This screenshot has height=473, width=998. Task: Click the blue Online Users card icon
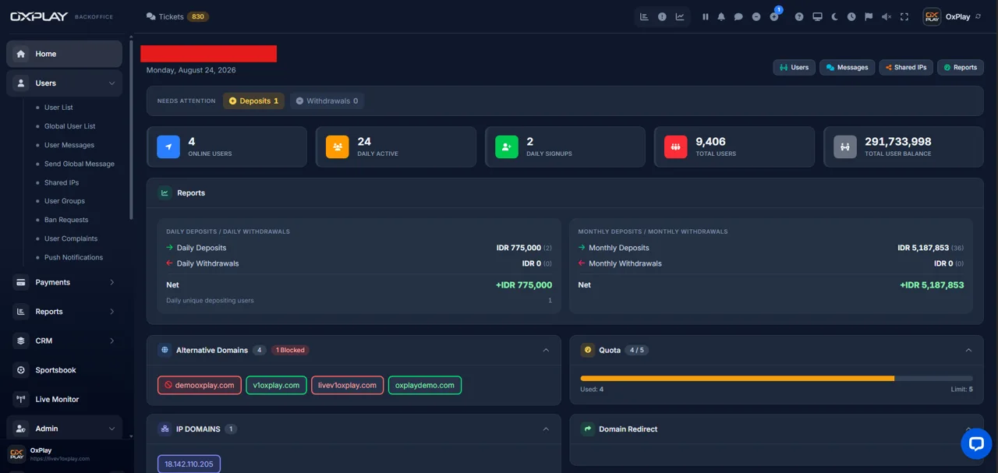(168, 147)
